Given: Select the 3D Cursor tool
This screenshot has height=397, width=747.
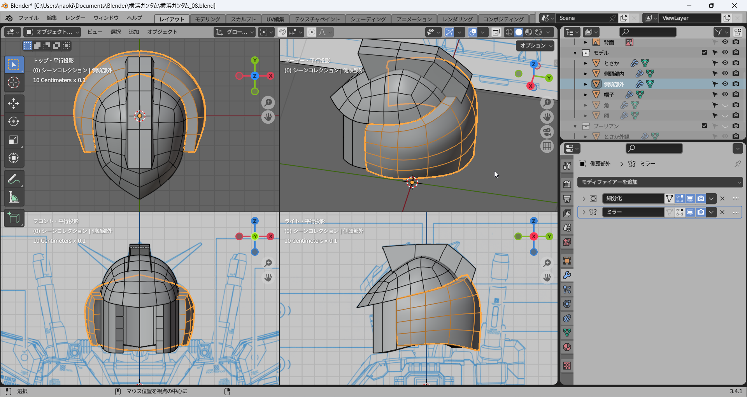Looking at the screenshot, I should 14,82.
